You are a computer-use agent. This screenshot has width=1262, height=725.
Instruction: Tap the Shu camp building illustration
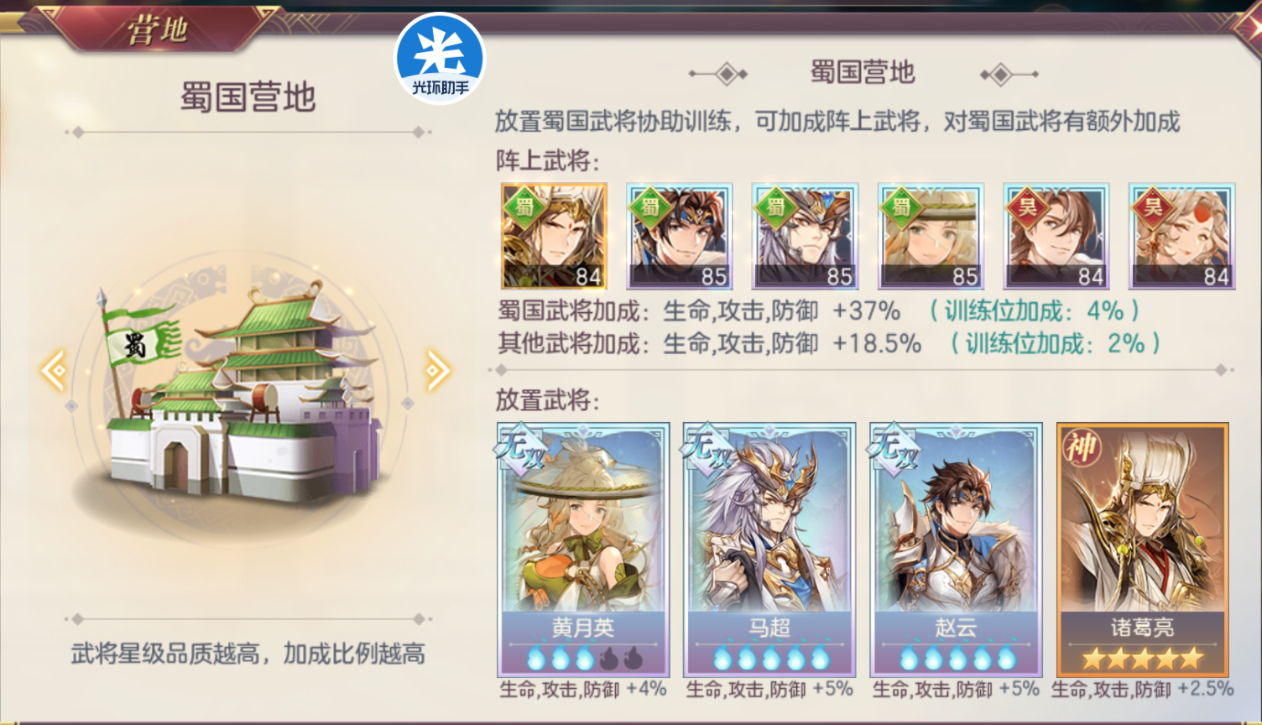pyautogui.click(x=243, y=394)
